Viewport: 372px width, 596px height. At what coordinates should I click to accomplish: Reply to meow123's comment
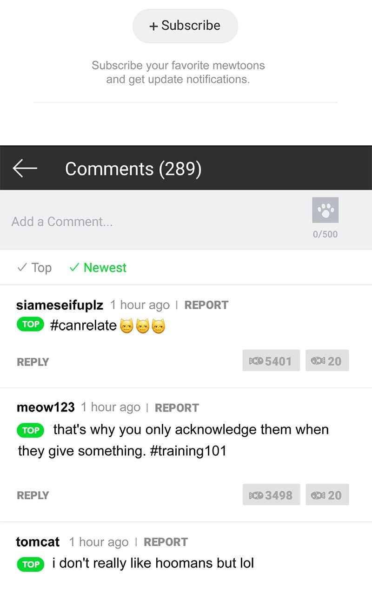pyautogui.click(x=33, y=495)
